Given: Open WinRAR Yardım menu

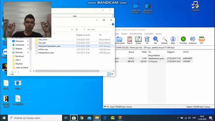Looking at the screenshot, I should pyautogui.click(x=159, y=34).
